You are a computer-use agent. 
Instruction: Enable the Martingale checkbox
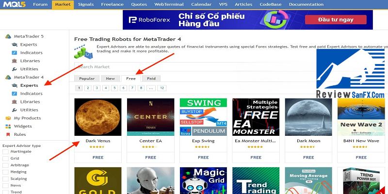pos(5,151)
